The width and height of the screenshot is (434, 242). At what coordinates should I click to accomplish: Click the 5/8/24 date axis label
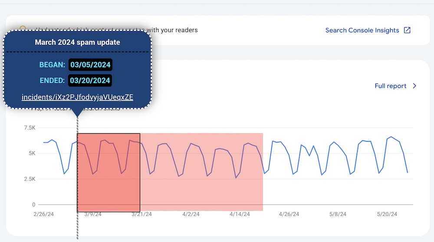(338, 214)
